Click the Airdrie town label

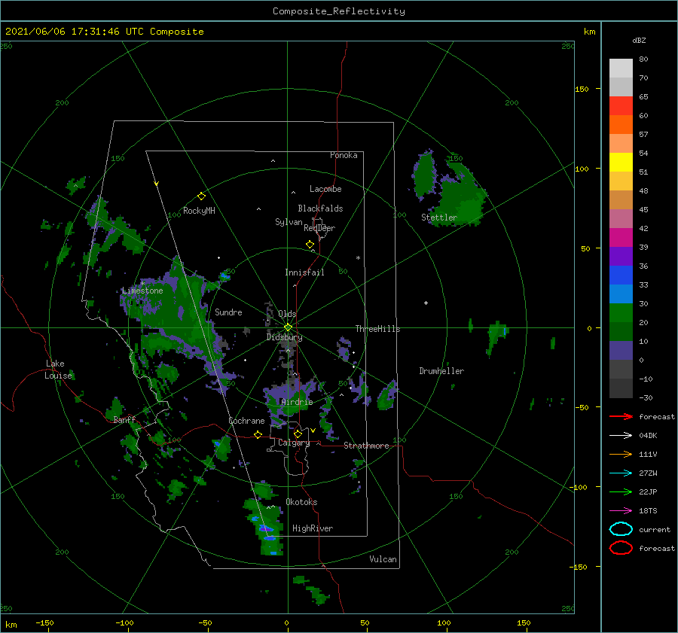297,402
